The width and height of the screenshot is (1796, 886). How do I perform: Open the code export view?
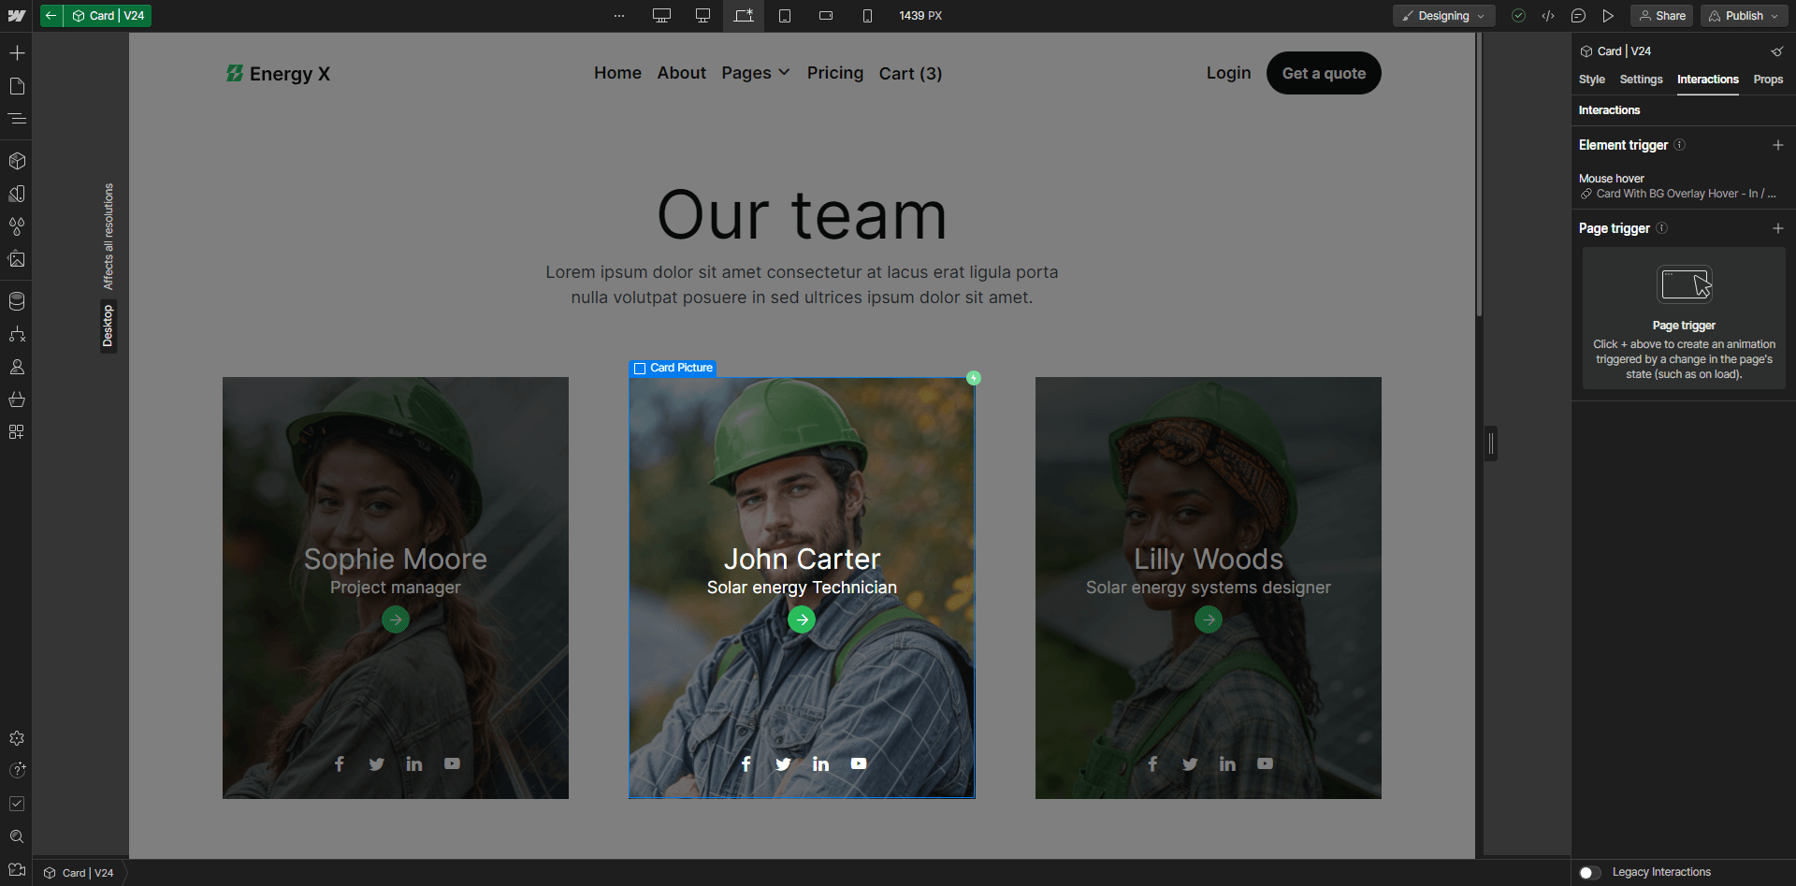(x=1549, y=16)
